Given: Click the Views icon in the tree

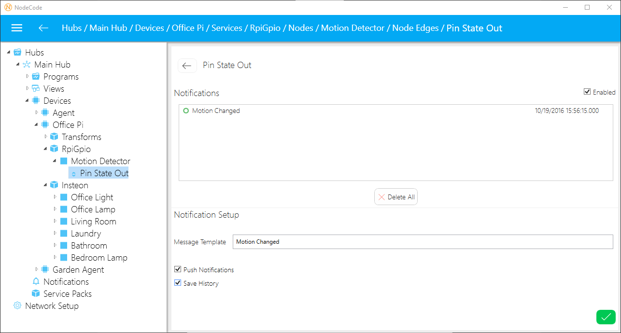Looking at the screenshot, I should click(x=36, y=89).
